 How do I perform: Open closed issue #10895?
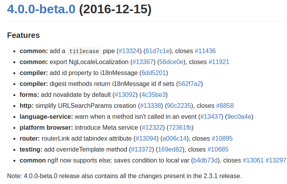pyautogui.click(x=222, y=138)
